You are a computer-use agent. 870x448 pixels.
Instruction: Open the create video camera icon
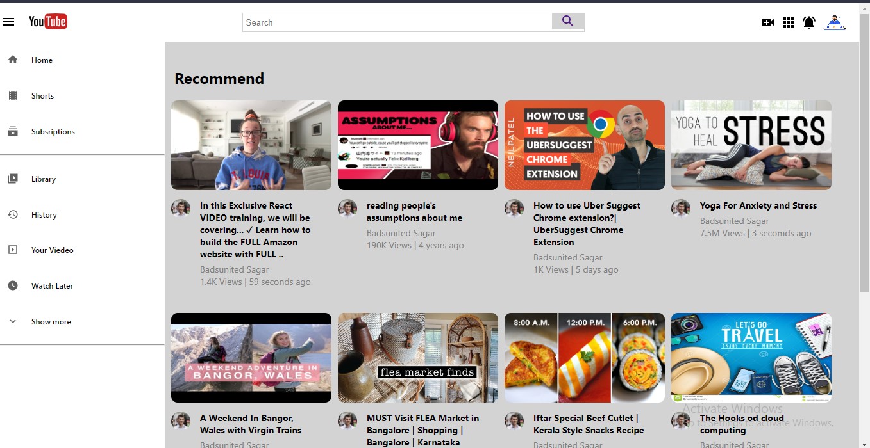tap(768, 22)
